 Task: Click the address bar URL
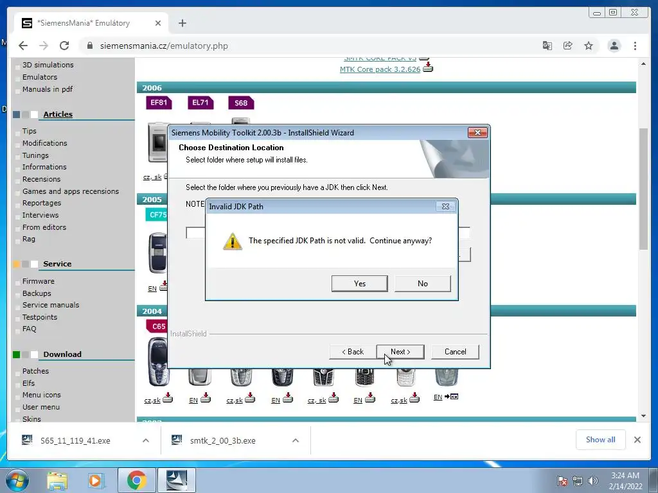click(164, 46)
